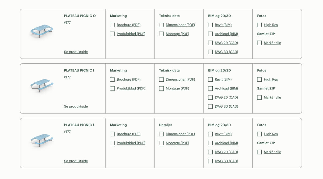The image size is (323, 179).
Task: Tick High Res photos for Picnic L
Action: click(259, 134)
